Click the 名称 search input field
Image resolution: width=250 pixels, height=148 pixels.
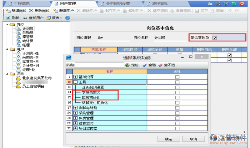click(99, 65)
